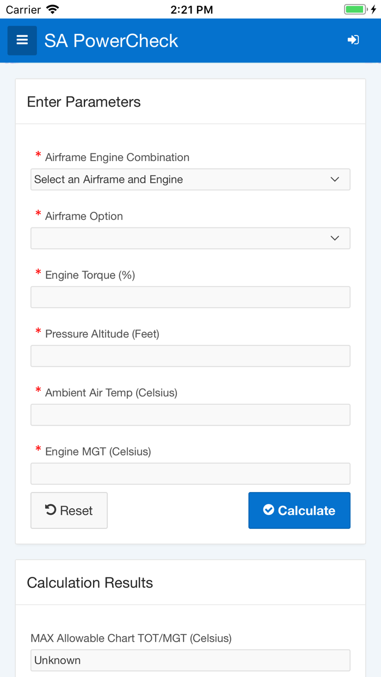Tap the SA PowerCheck app title
Viewport: 381px width, 677px height.
pos(111,41)
